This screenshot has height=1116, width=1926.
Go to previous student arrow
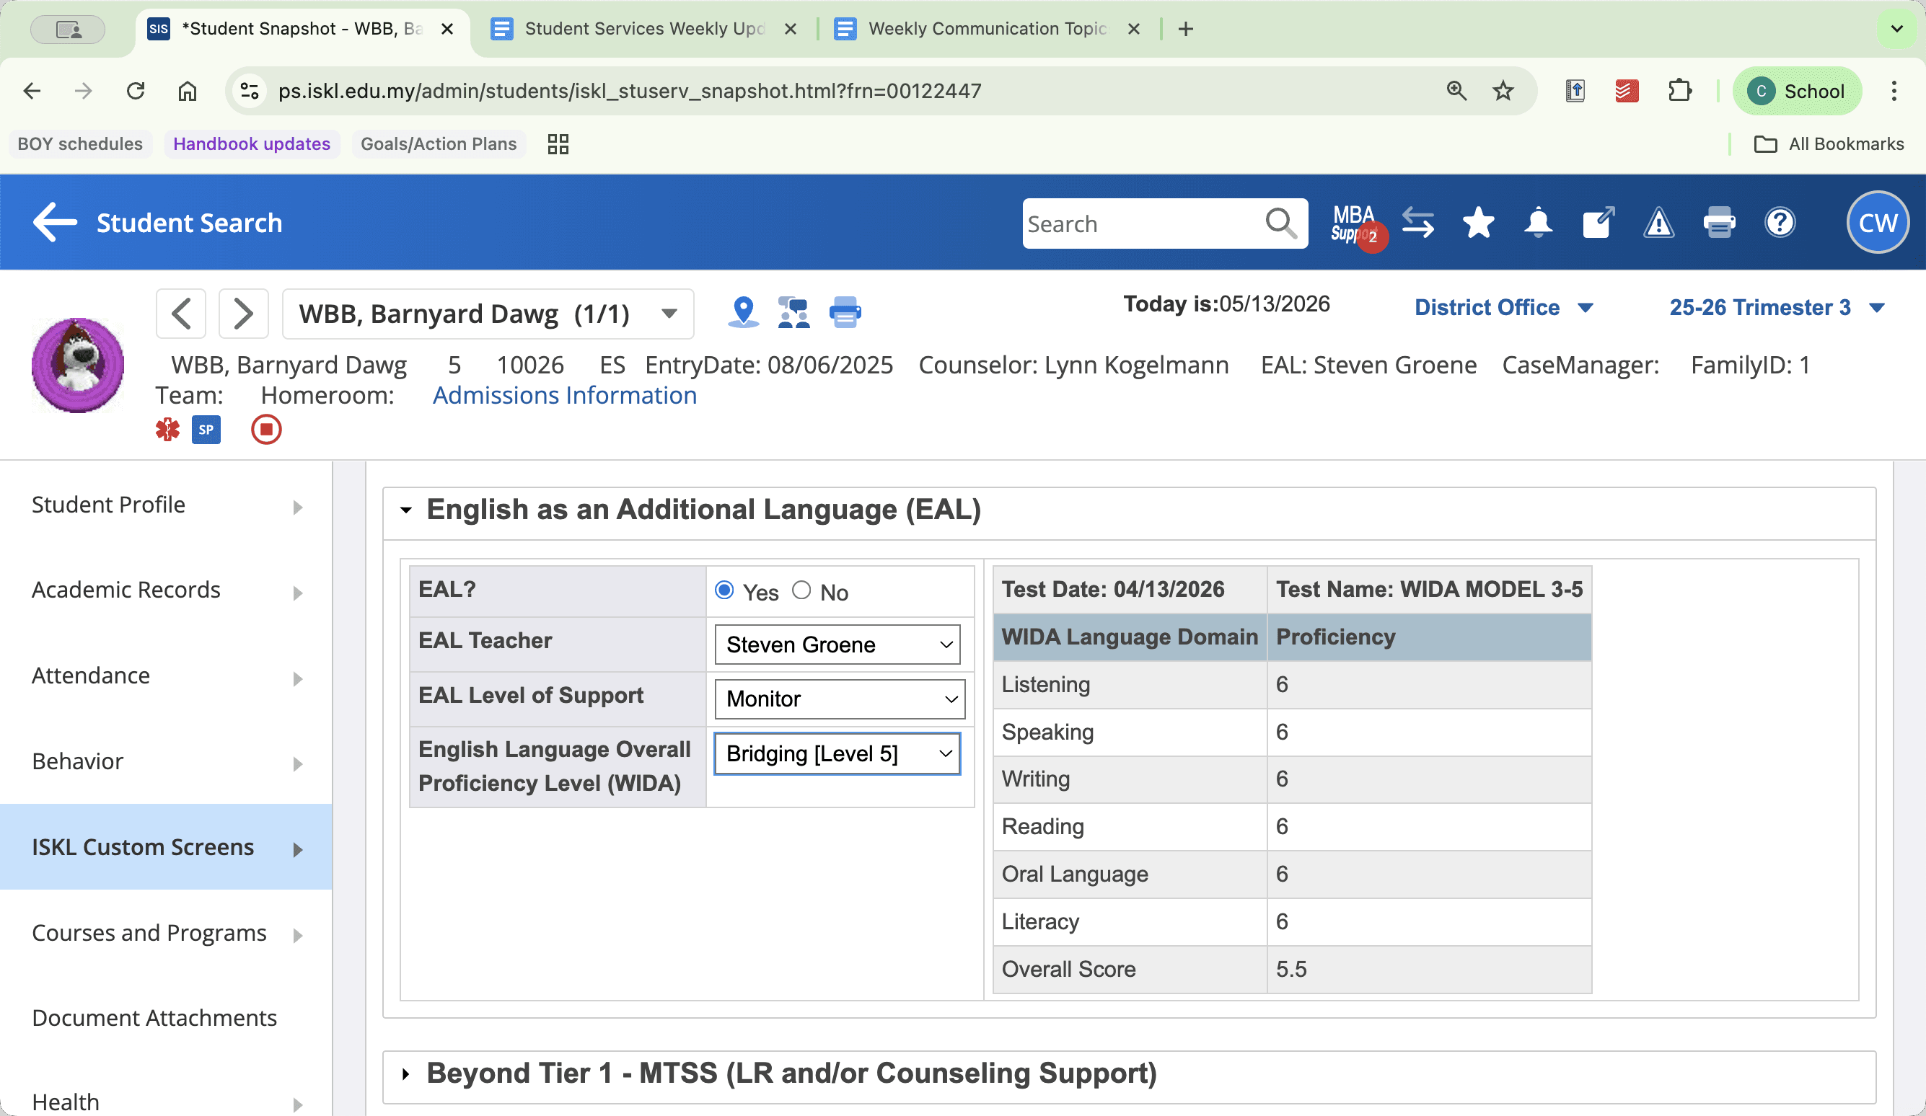click(x=181, y=314)
